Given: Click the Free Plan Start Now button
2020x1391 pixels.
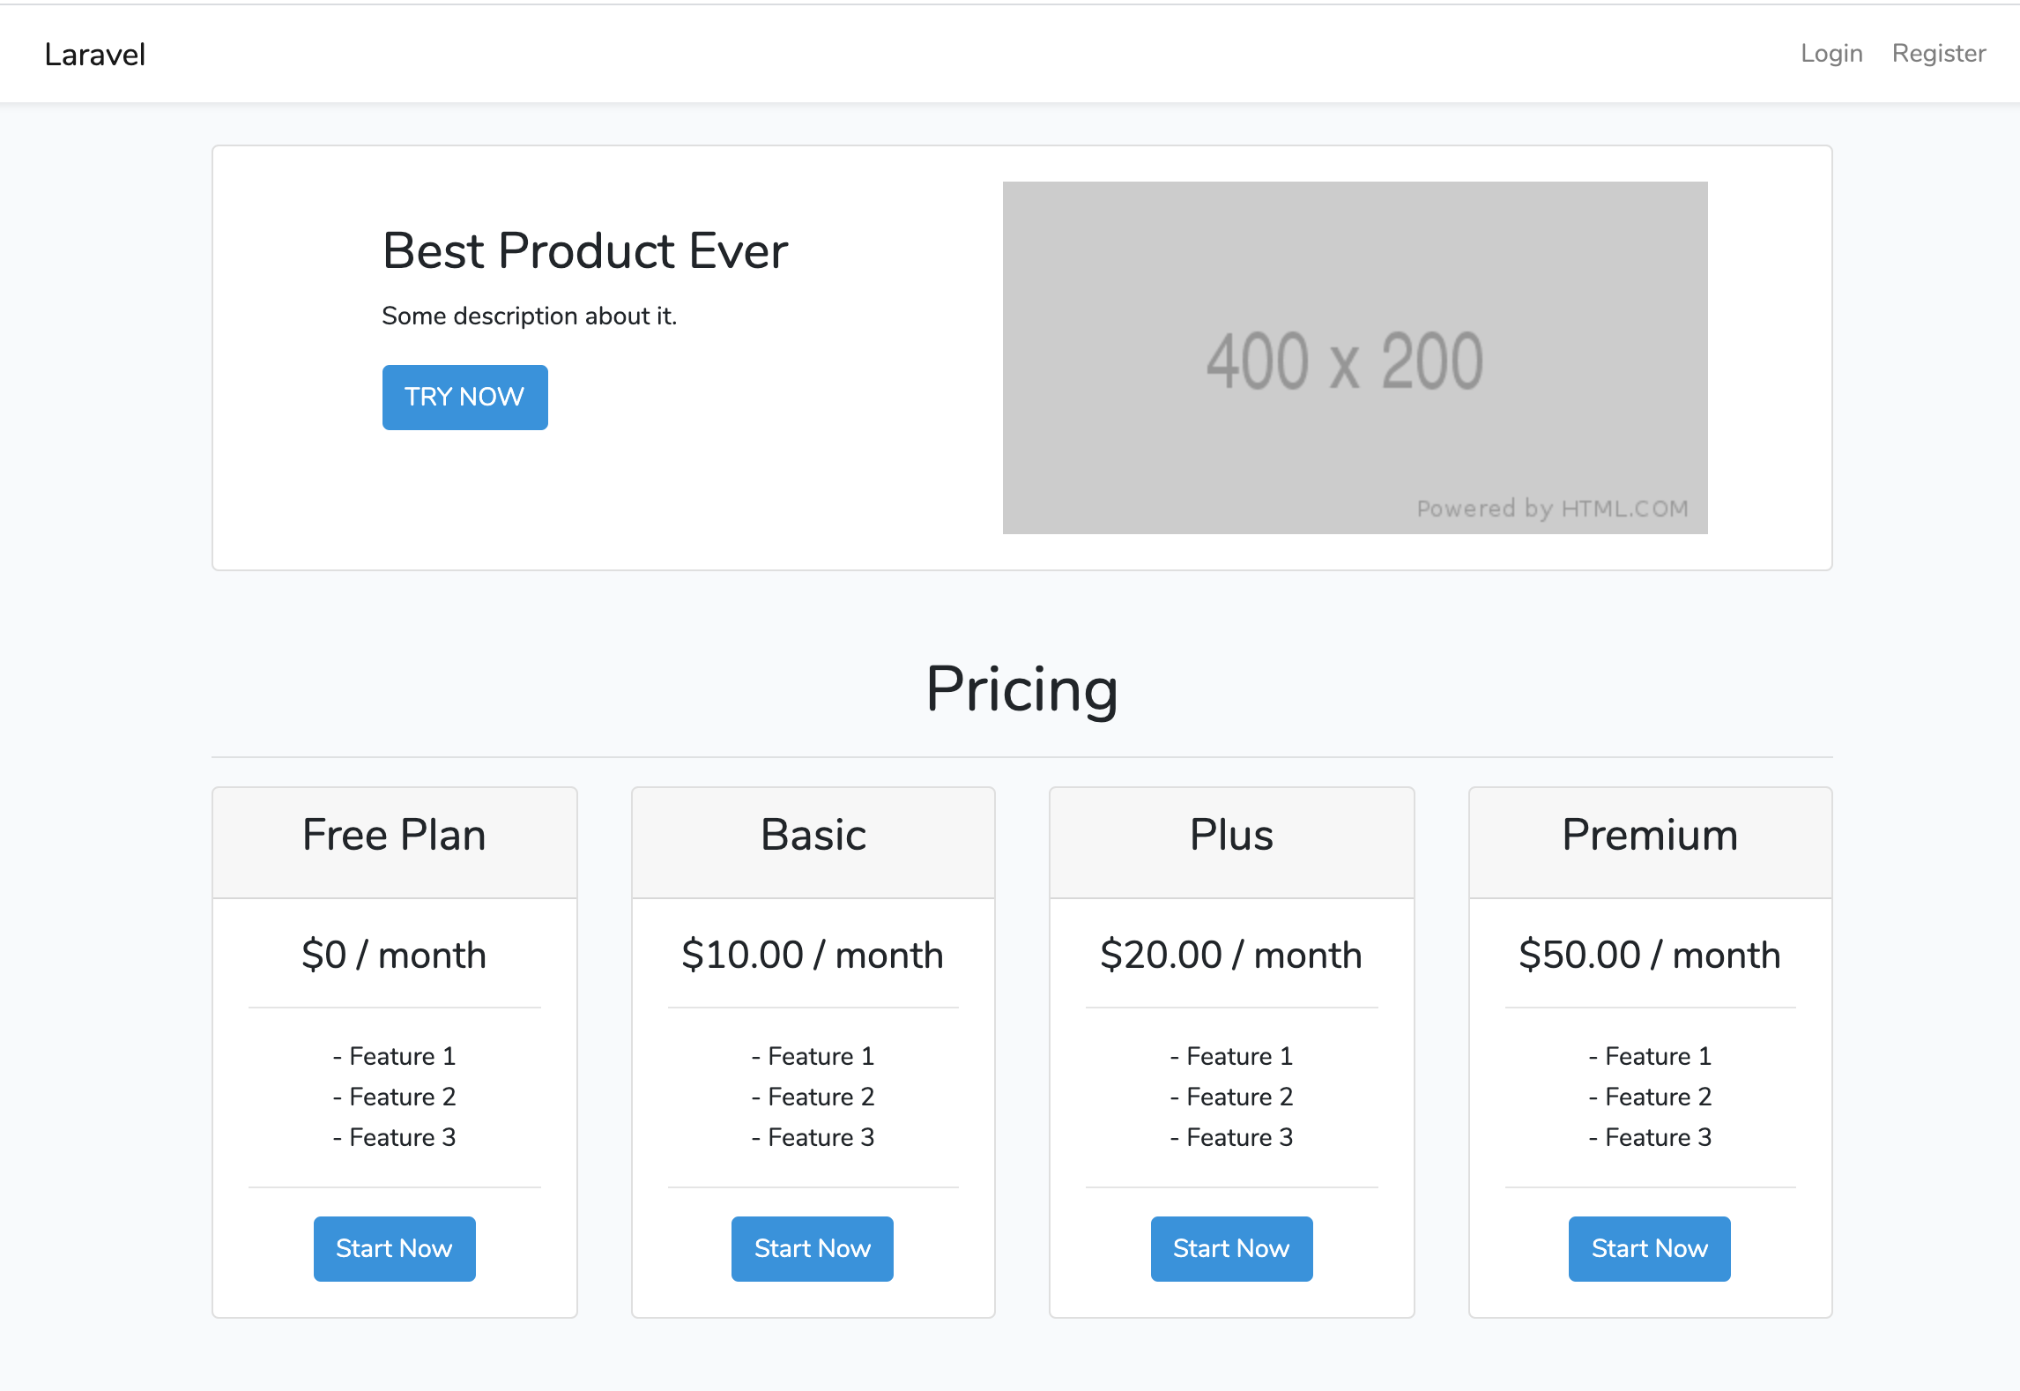Looking at the screenshot, I should click(395, 1248).
